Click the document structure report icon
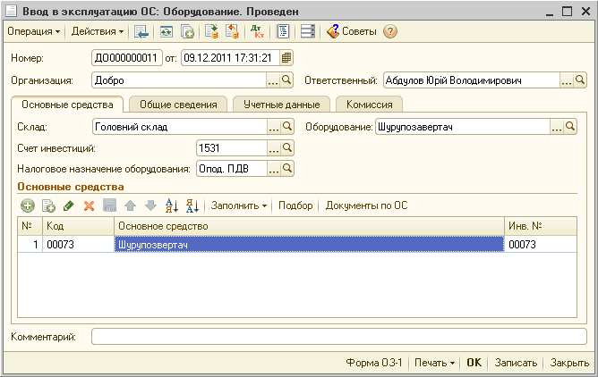598x377 pixels. (x=283, y=31)
